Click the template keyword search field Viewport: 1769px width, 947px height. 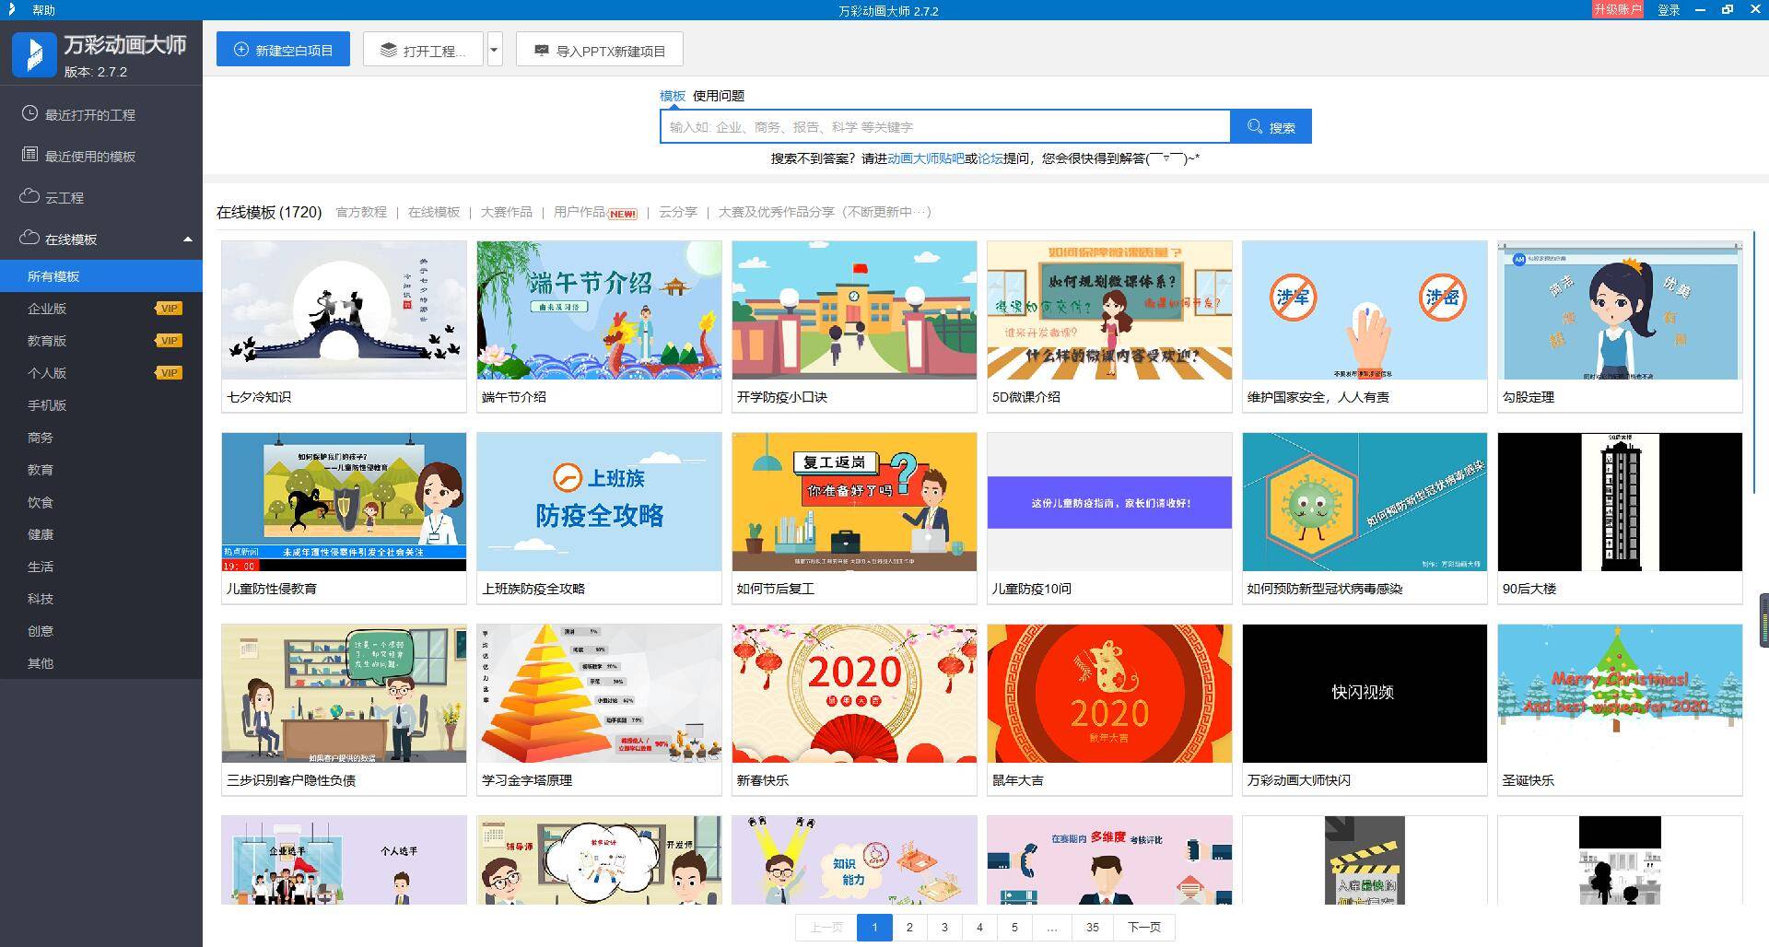pyautogui.click(x=945, y=126)
